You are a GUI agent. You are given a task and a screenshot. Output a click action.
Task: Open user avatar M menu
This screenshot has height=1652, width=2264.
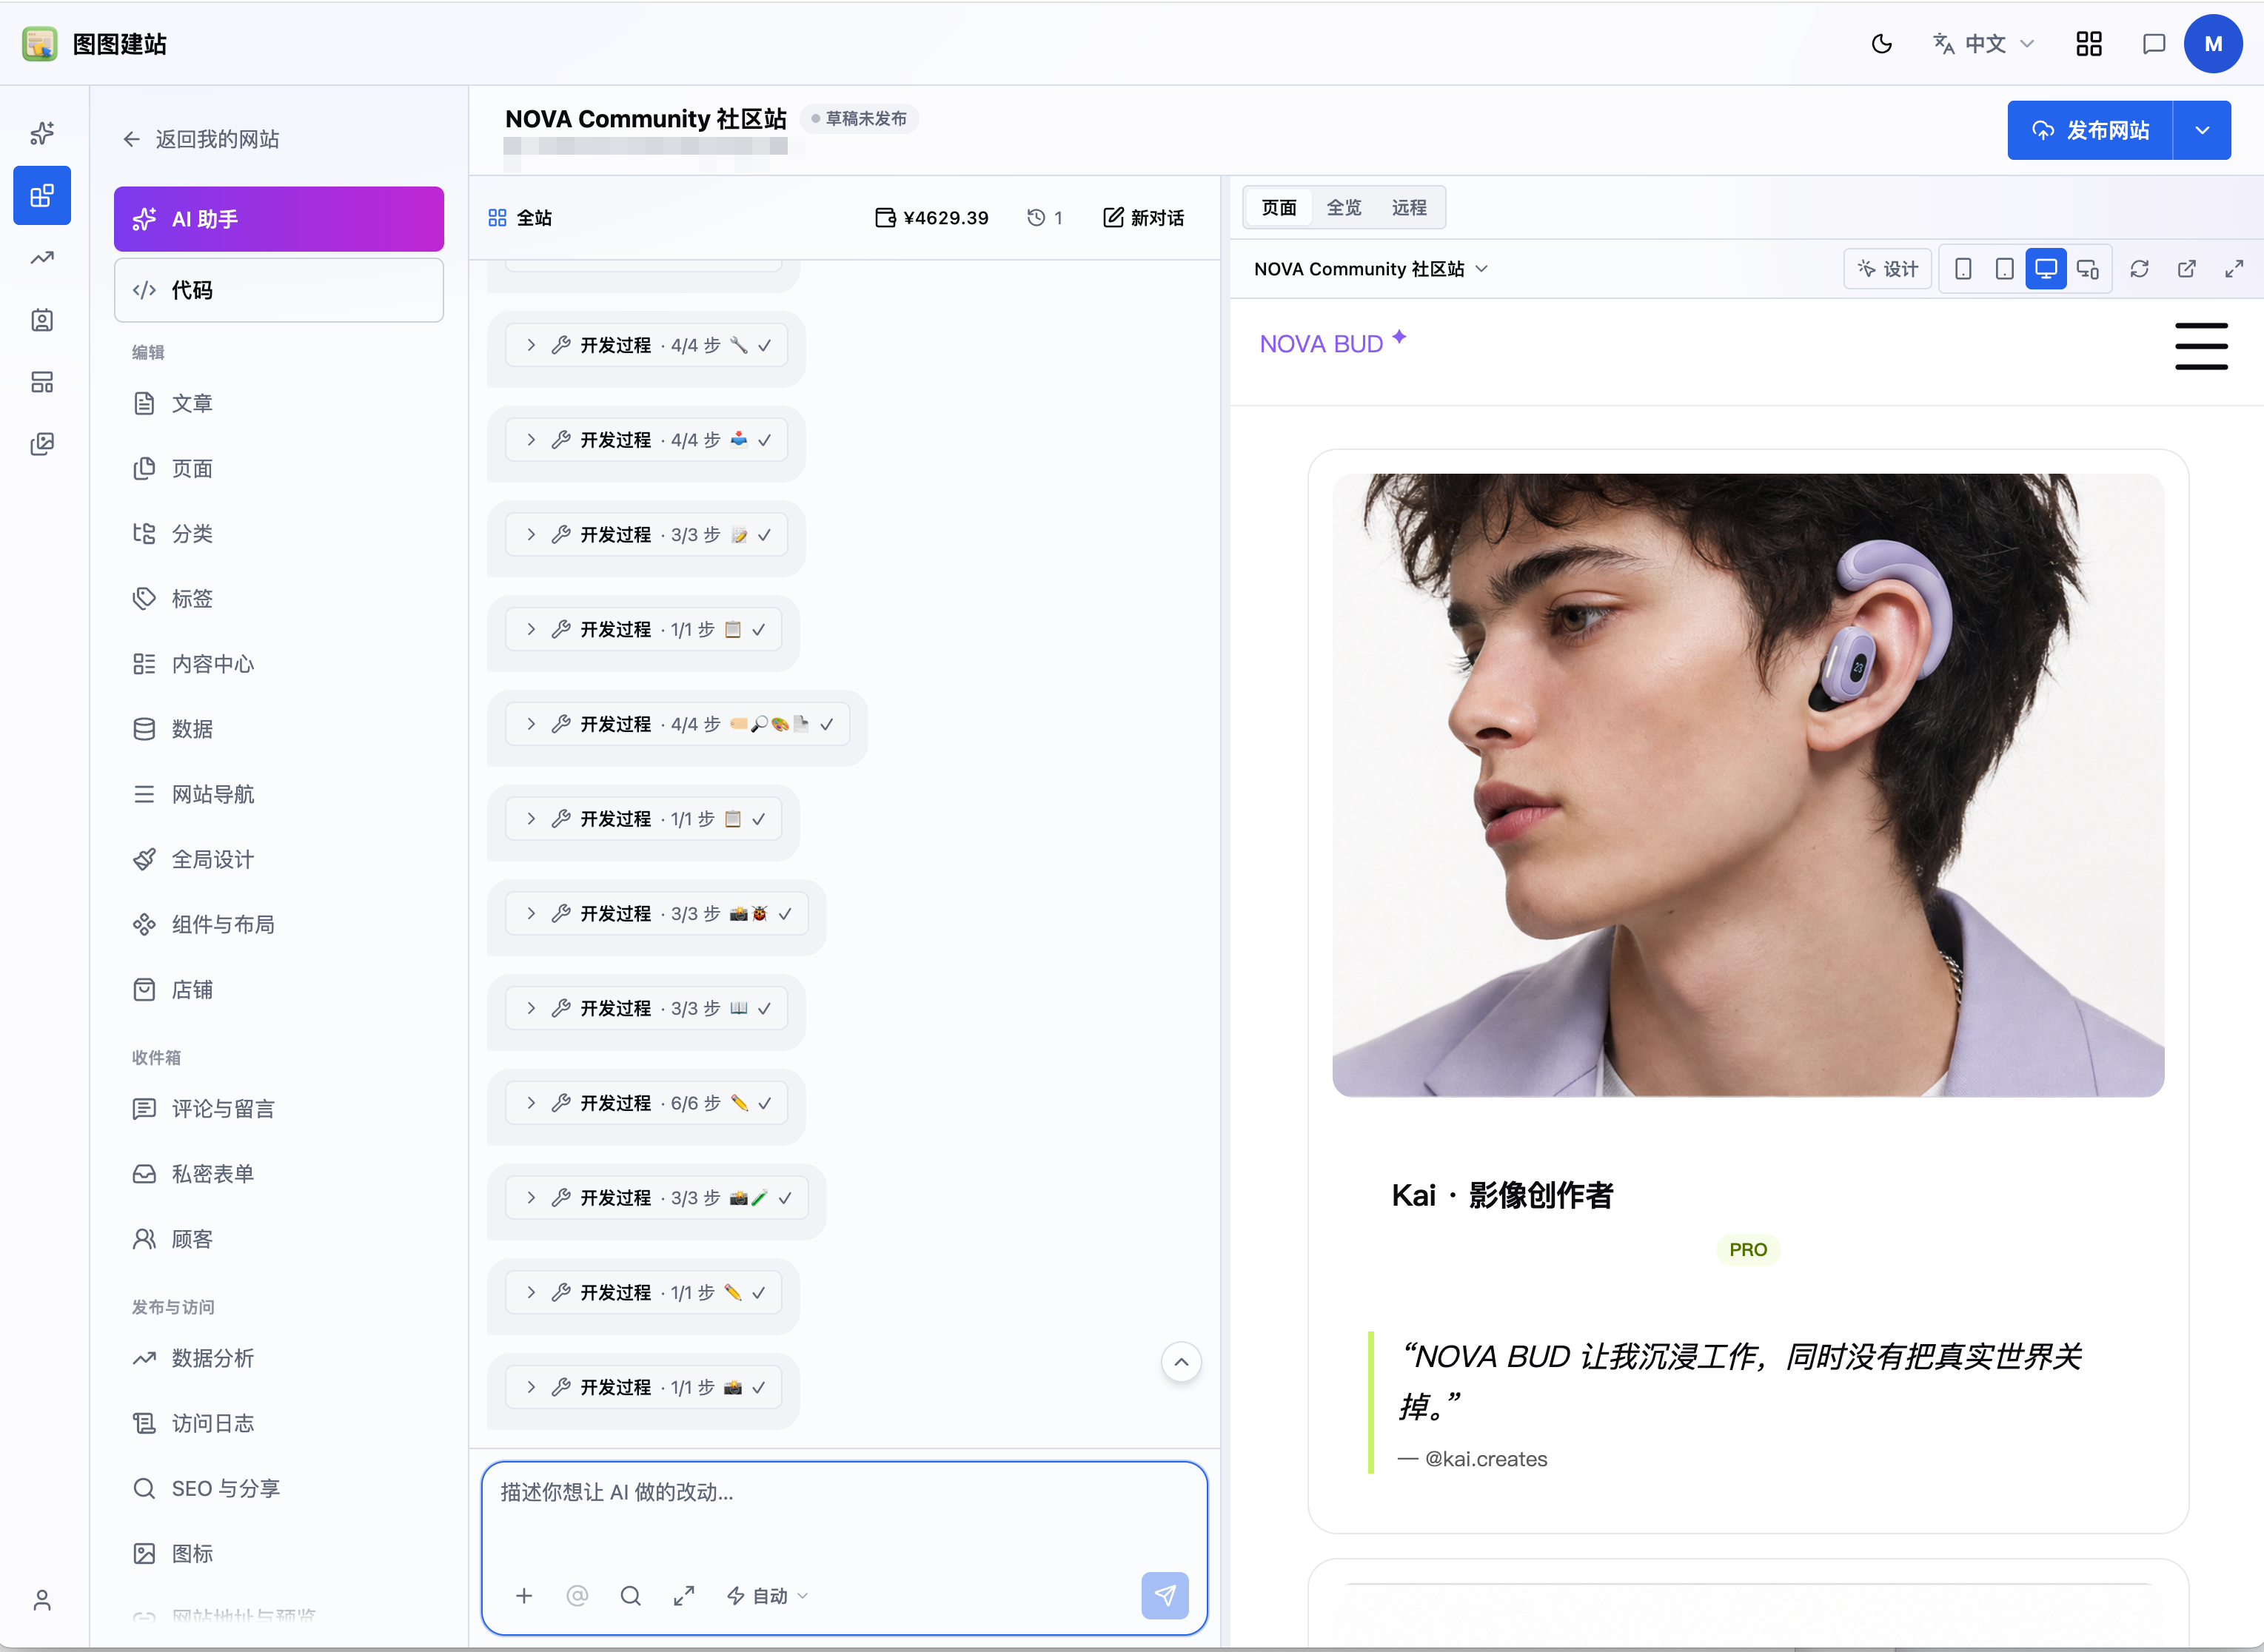point(2212,44)
